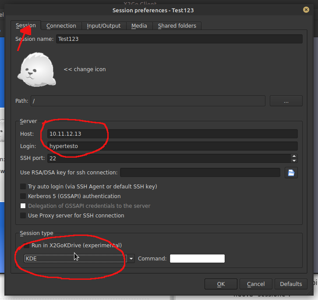Open the Shared folders tab

pyautogui.click(x=177, y=26)
